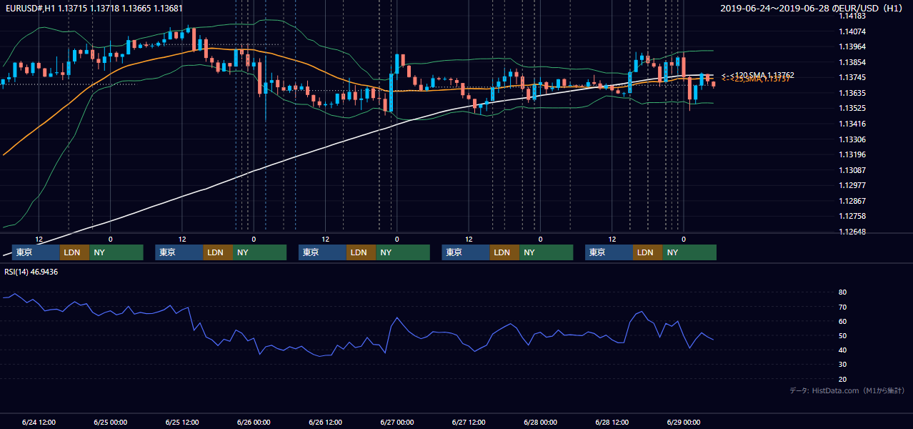Click the 25 SMA 1.13737 label
This screenshot has height=429, width=913.
tap(755, 79)
